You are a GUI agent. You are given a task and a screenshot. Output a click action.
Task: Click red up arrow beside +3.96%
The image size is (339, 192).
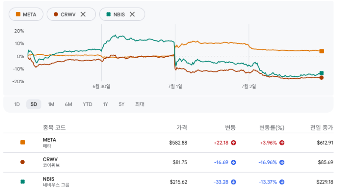[282, 143]
